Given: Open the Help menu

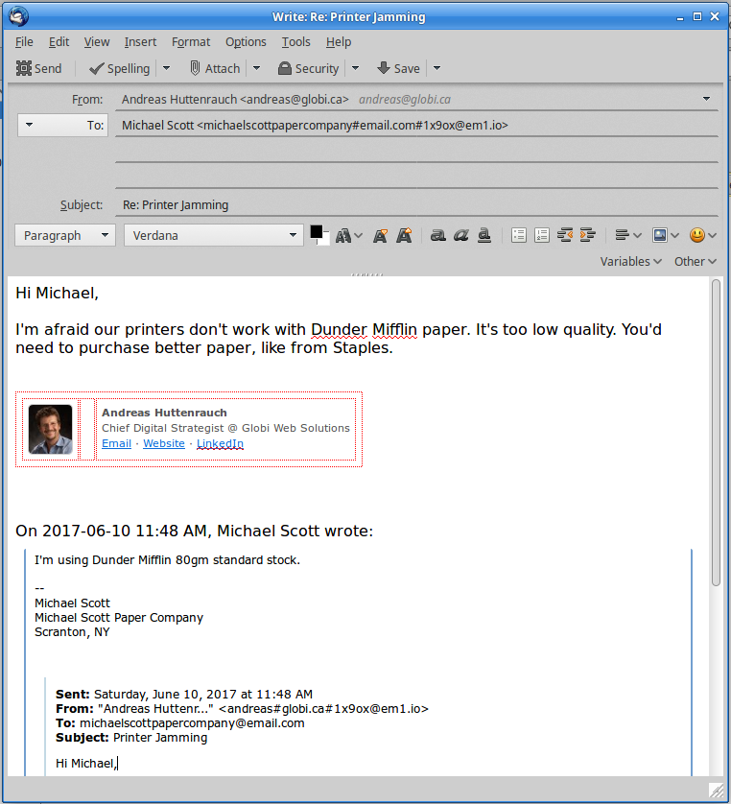Looking at the screenshot, I should (x=339, y=42).
